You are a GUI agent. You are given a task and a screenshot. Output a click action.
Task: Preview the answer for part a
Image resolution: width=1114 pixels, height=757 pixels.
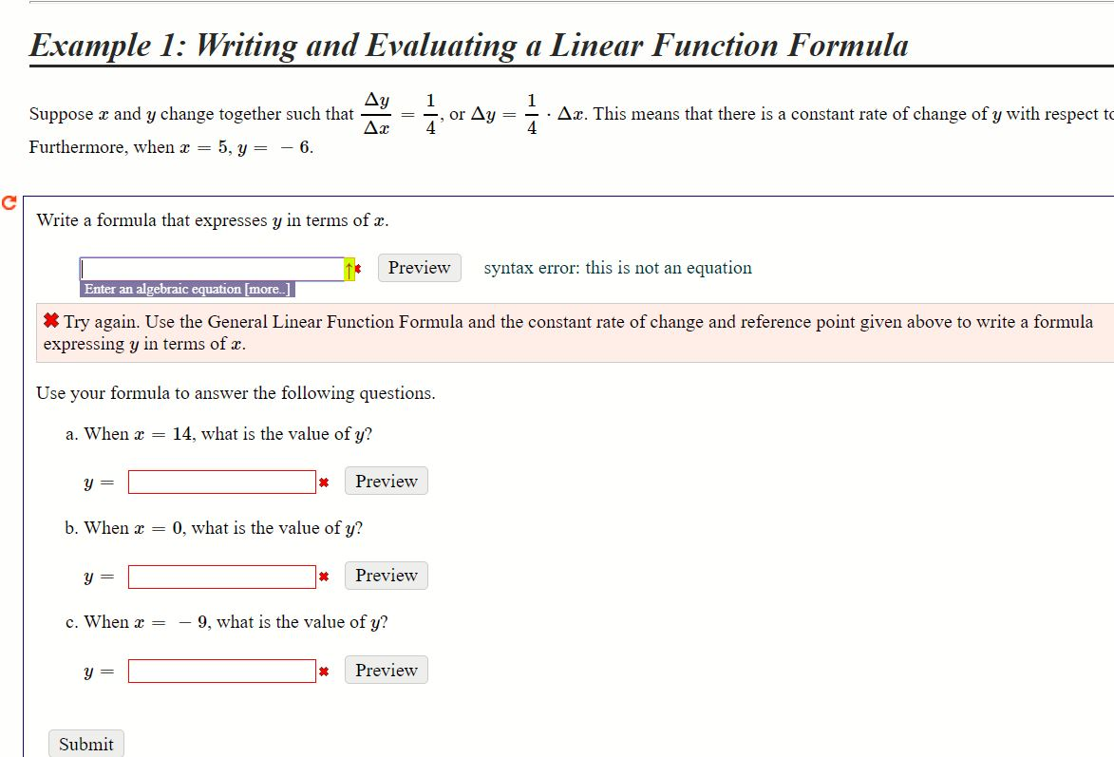387,482
